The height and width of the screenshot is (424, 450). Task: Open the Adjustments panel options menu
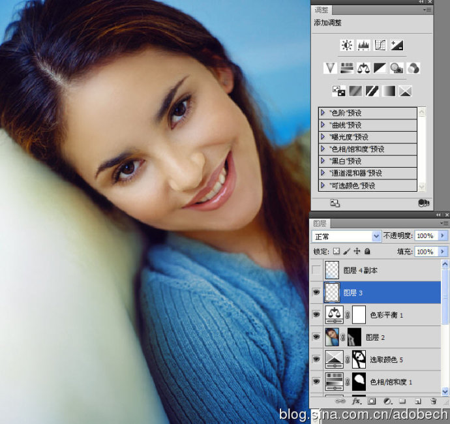(427, 10)
